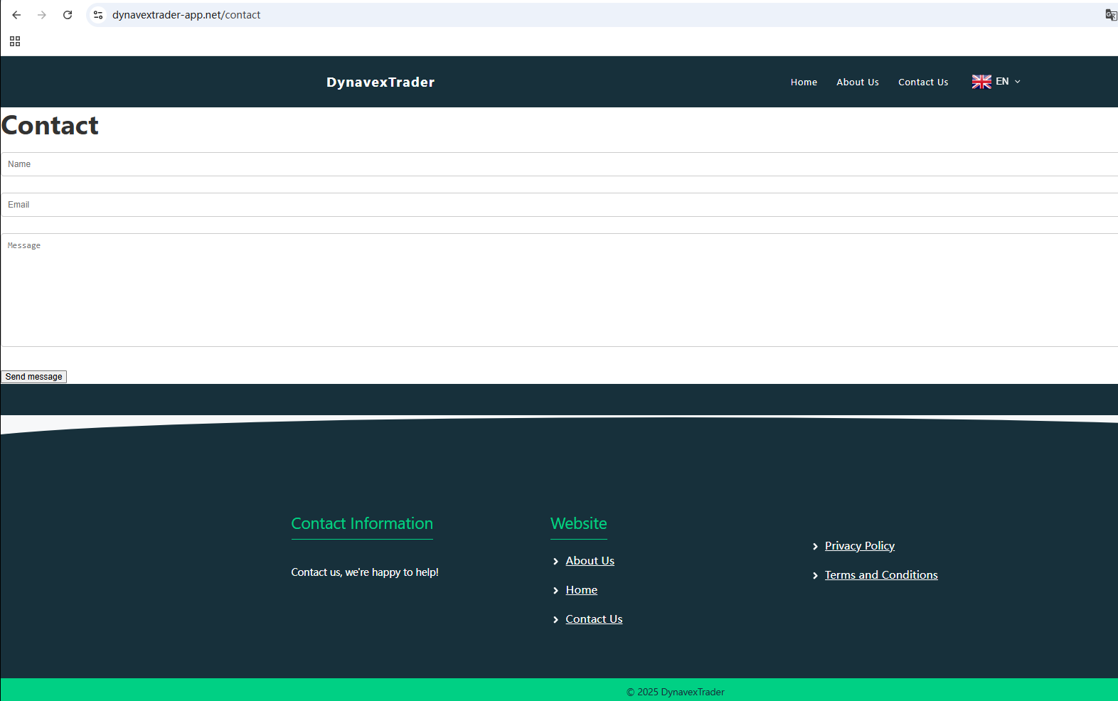The width and height of the screenshot is (1118, 701).
Task: Click into the Name field
Action: click(559, 164)
